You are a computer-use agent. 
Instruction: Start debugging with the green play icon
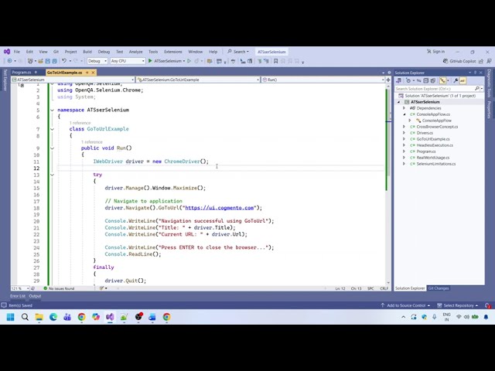pyautogui.click(x=150, y=61)
